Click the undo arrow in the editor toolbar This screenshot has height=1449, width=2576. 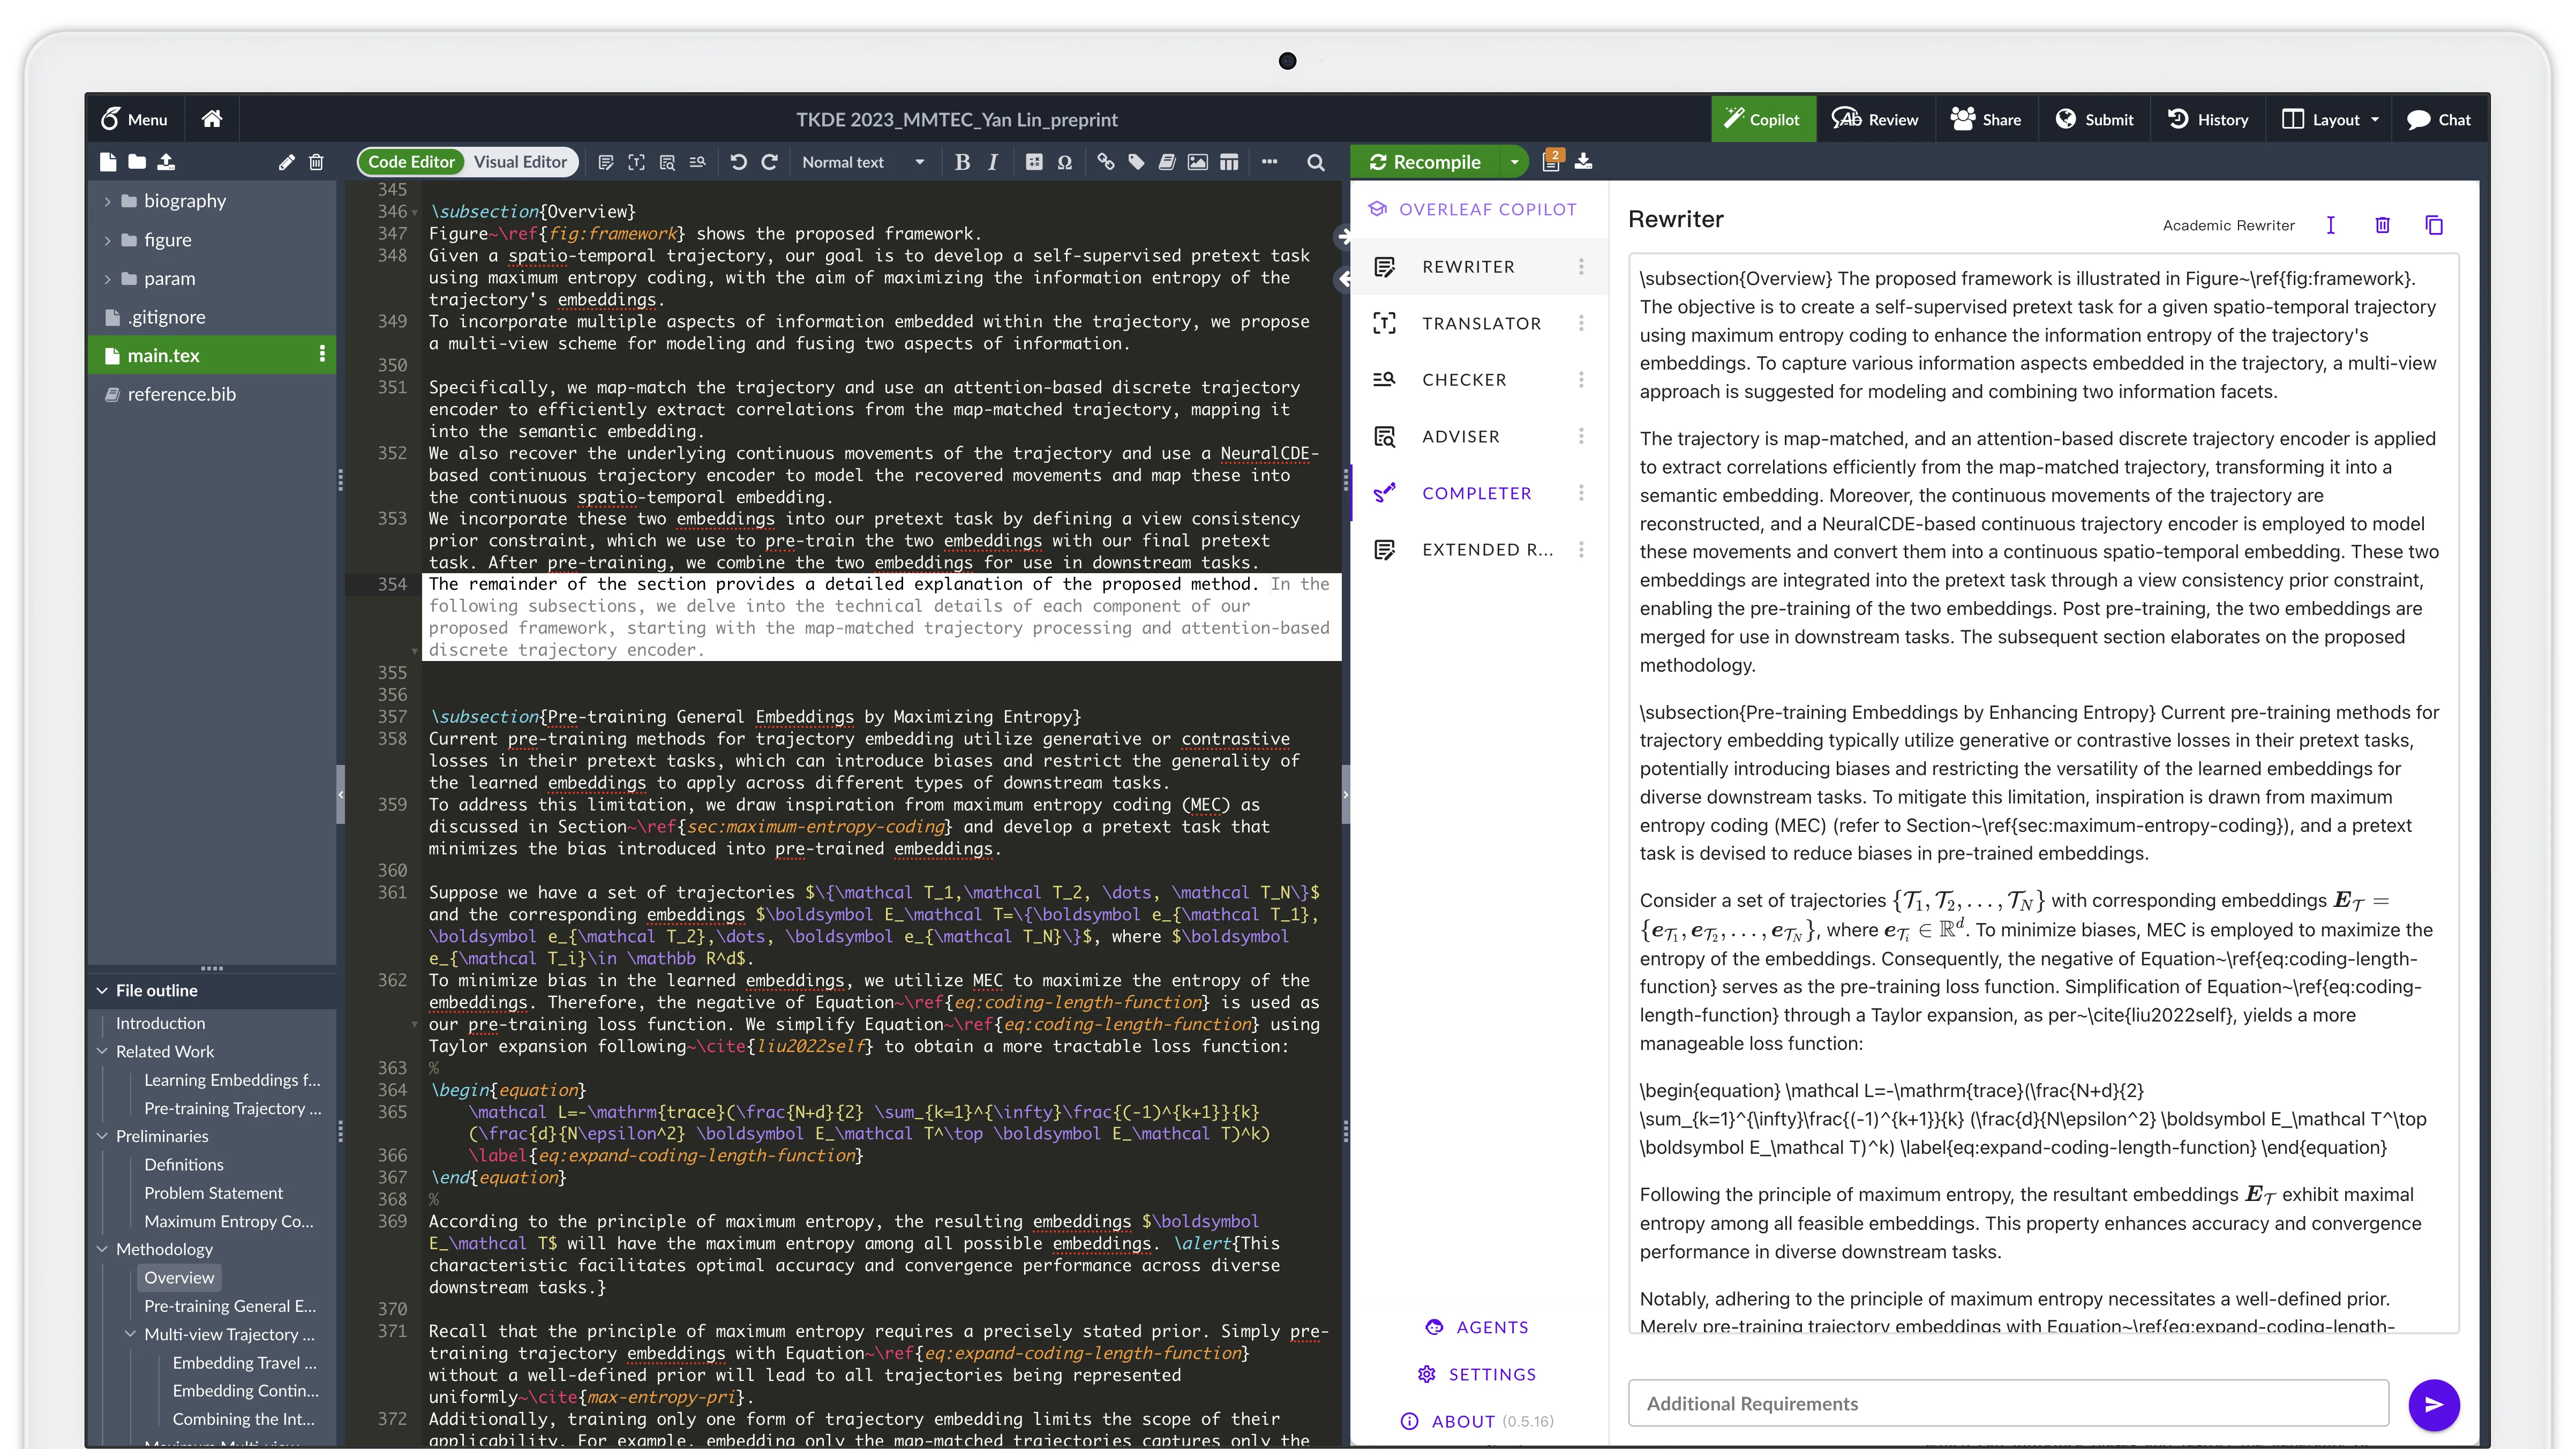pyautogui.click(x=739, y=161)
